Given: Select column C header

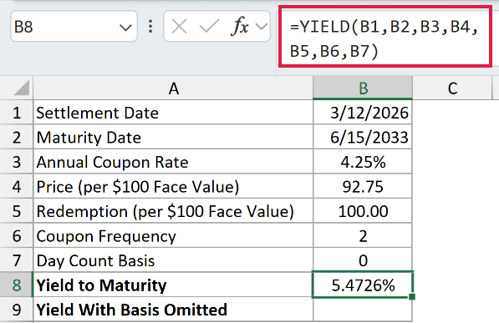Looking at the screenshot, I should click(x=452, y=88).
